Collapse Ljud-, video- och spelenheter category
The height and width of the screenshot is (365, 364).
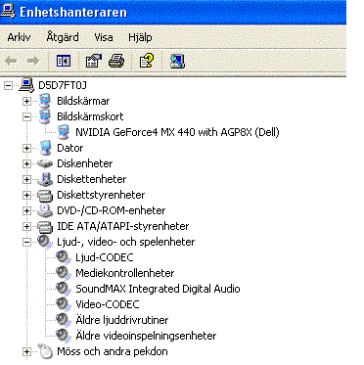(x=26, y=242)
